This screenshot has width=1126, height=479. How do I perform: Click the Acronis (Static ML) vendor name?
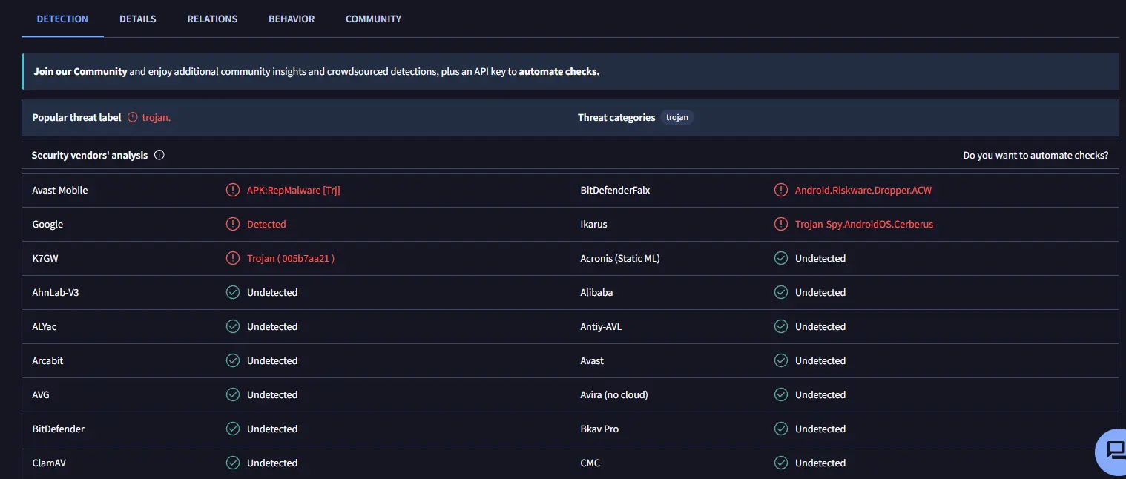coord(620,258)
